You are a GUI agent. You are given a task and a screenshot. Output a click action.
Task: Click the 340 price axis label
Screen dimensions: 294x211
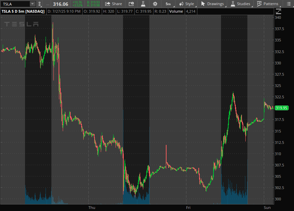click(278, 17)
